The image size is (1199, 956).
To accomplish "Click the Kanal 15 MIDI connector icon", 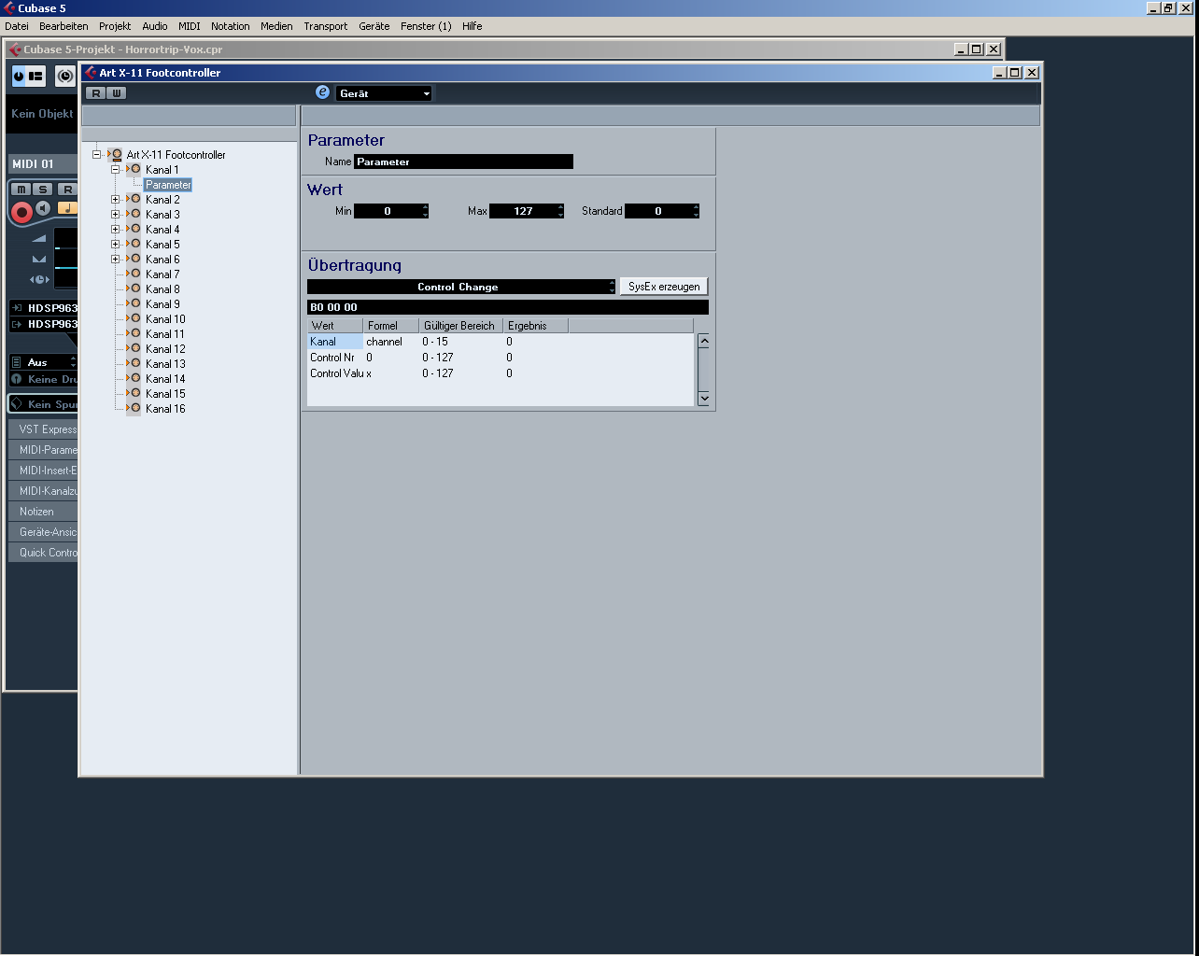I will coord(134,393).
